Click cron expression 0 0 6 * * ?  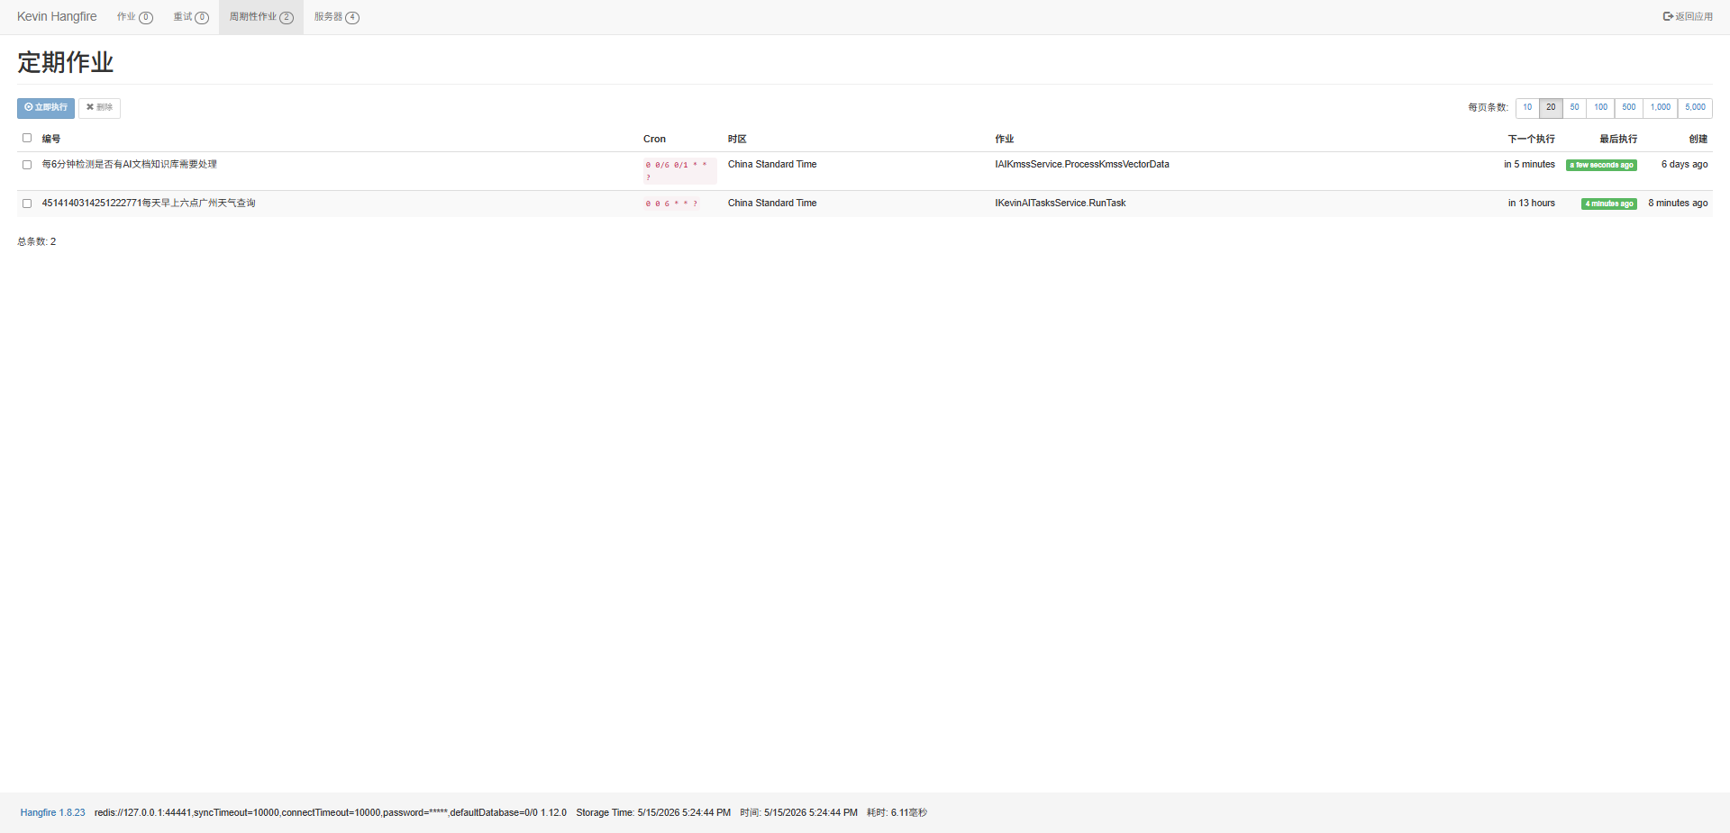671,204
